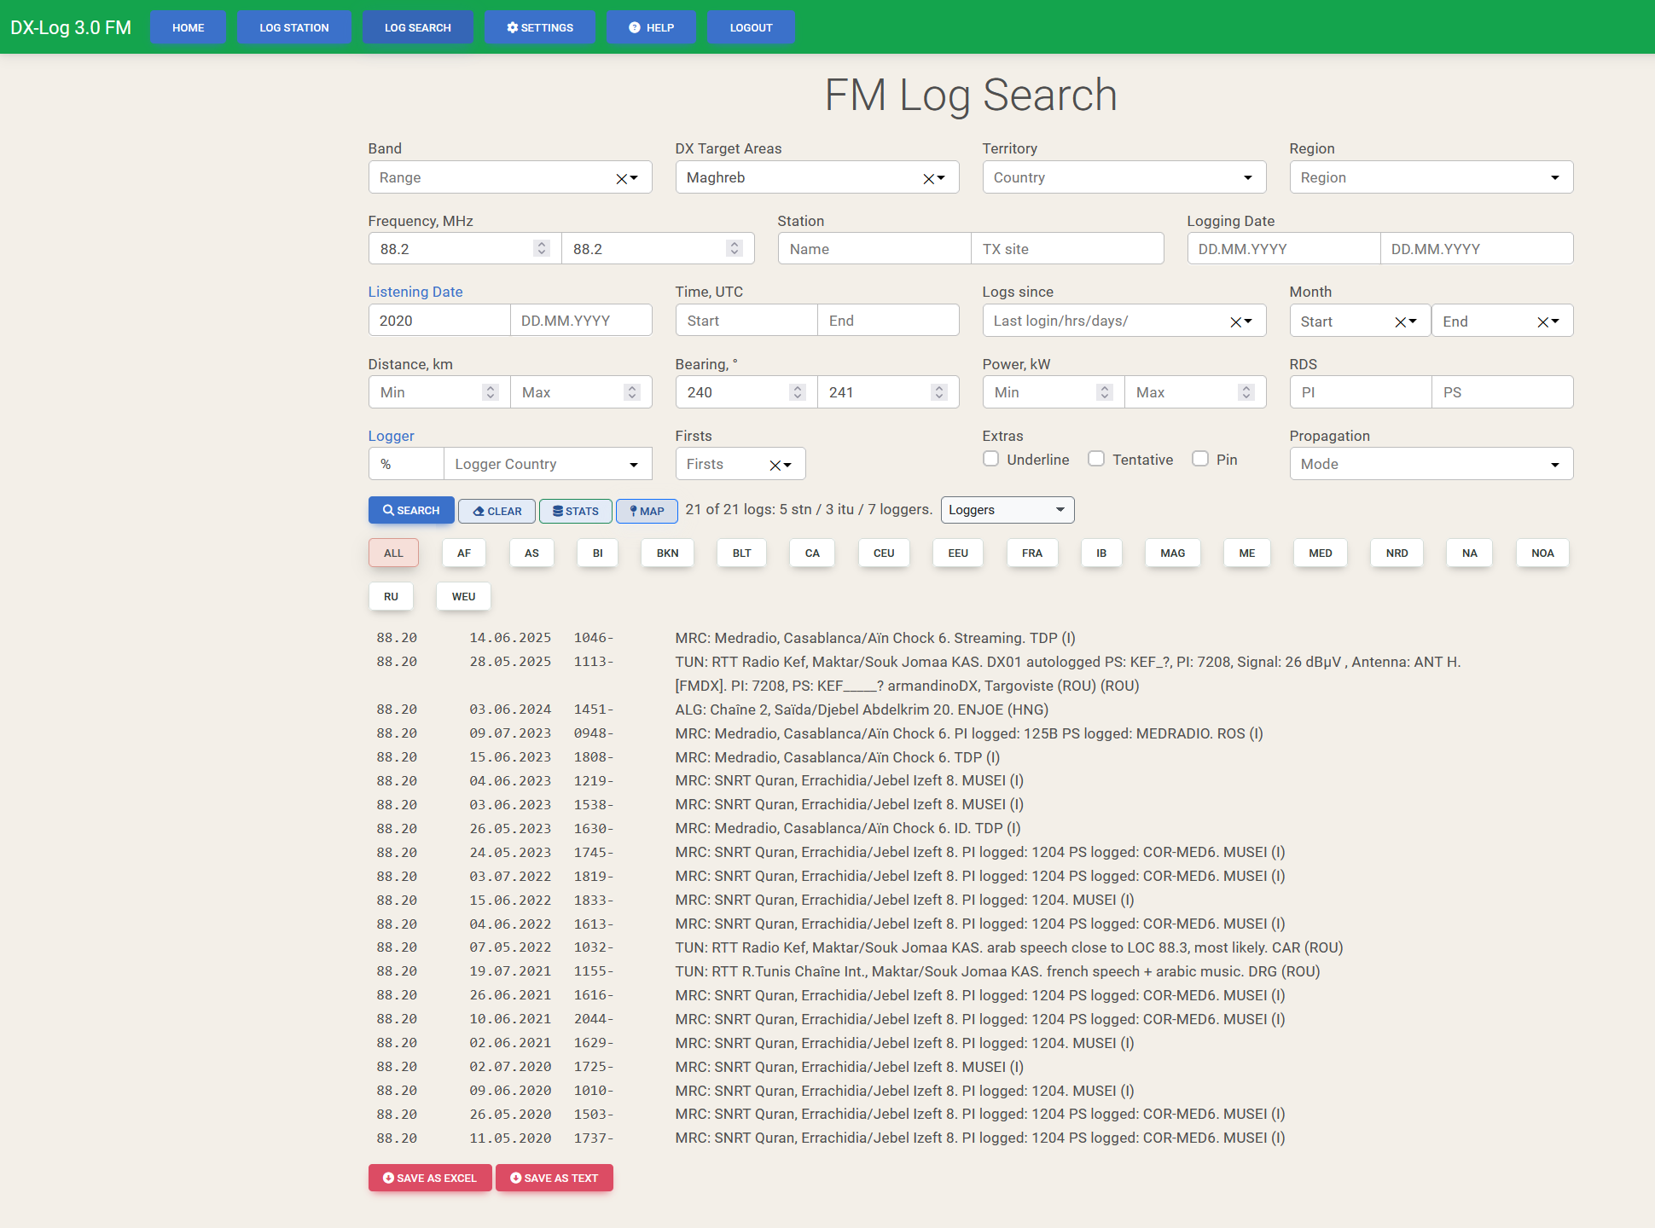Click the log entry dated 19.07.2021
The image size is (1655, 1228).
pyautogui.click(x=971, y=971)
